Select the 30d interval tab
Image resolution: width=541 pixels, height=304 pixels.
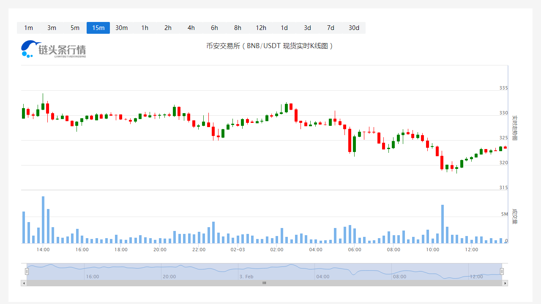(x=354, y=28)
